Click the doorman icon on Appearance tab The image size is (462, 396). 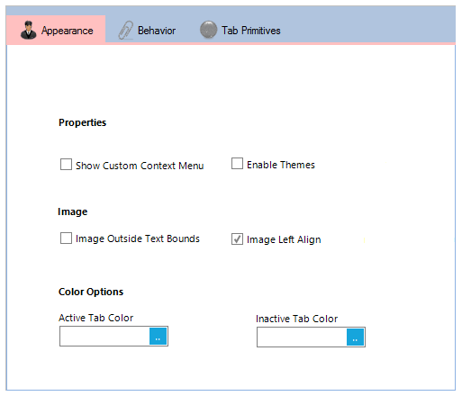click(28, 30)
